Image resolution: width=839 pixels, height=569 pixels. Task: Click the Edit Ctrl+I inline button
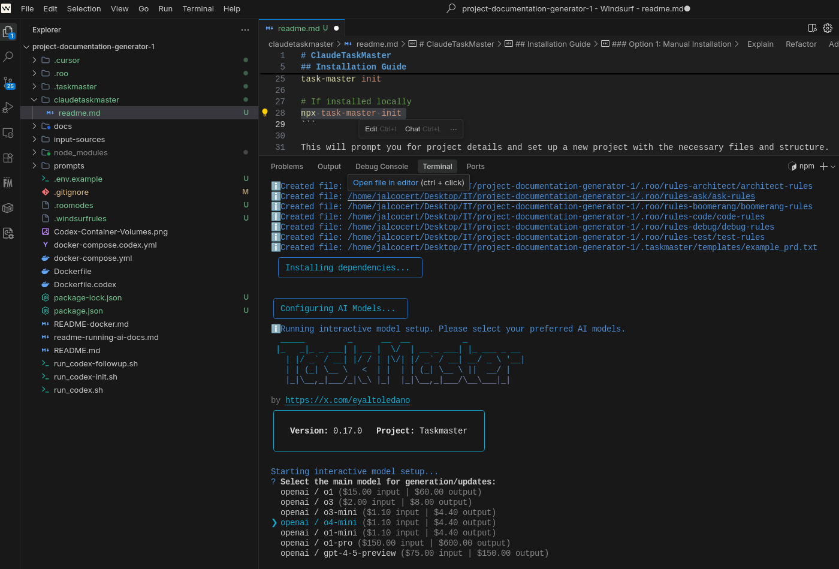click(381, 129)
